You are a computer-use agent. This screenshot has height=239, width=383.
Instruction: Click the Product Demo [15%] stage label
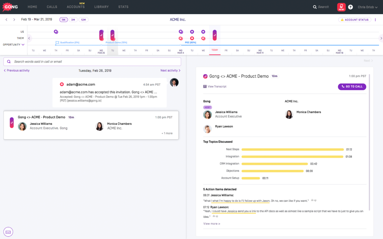coord(116,43)
